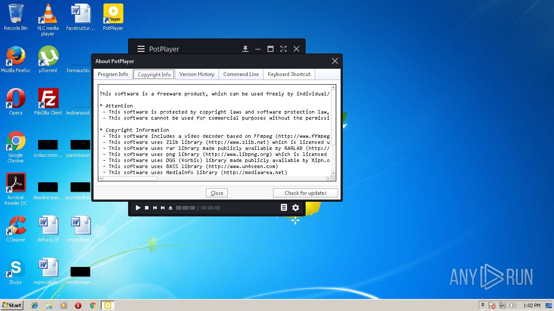Close the About PotPlayer dialog
The width and height of the screenshot is (554, 311).
(335, 61)
